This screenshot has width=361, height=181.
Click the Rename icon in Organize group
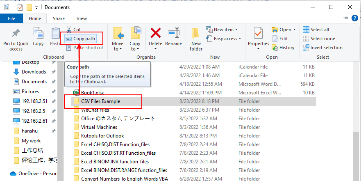(173, 37)
